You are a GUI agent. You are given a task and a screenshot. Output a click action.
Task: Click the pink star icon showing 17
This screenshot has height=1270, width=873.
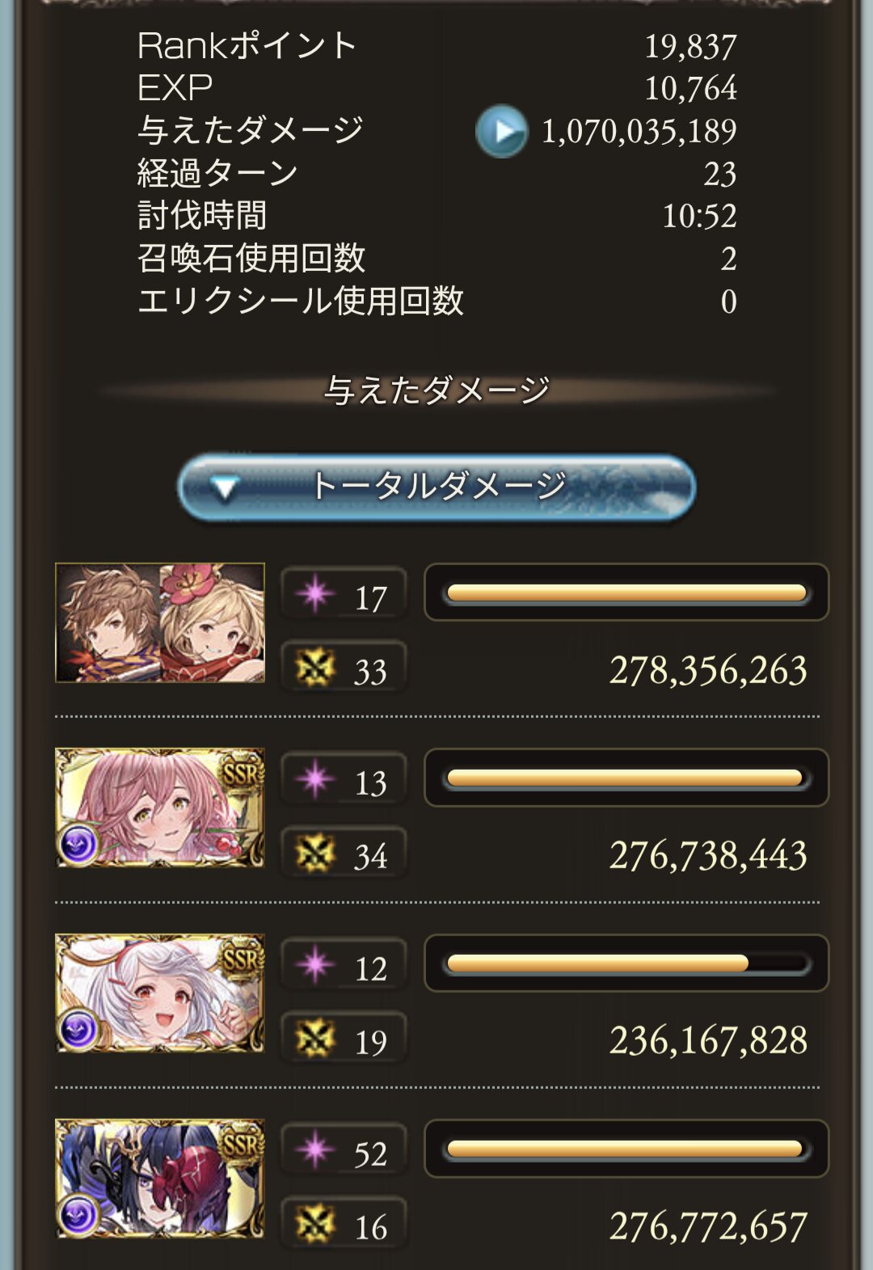(x=314, y=594)
